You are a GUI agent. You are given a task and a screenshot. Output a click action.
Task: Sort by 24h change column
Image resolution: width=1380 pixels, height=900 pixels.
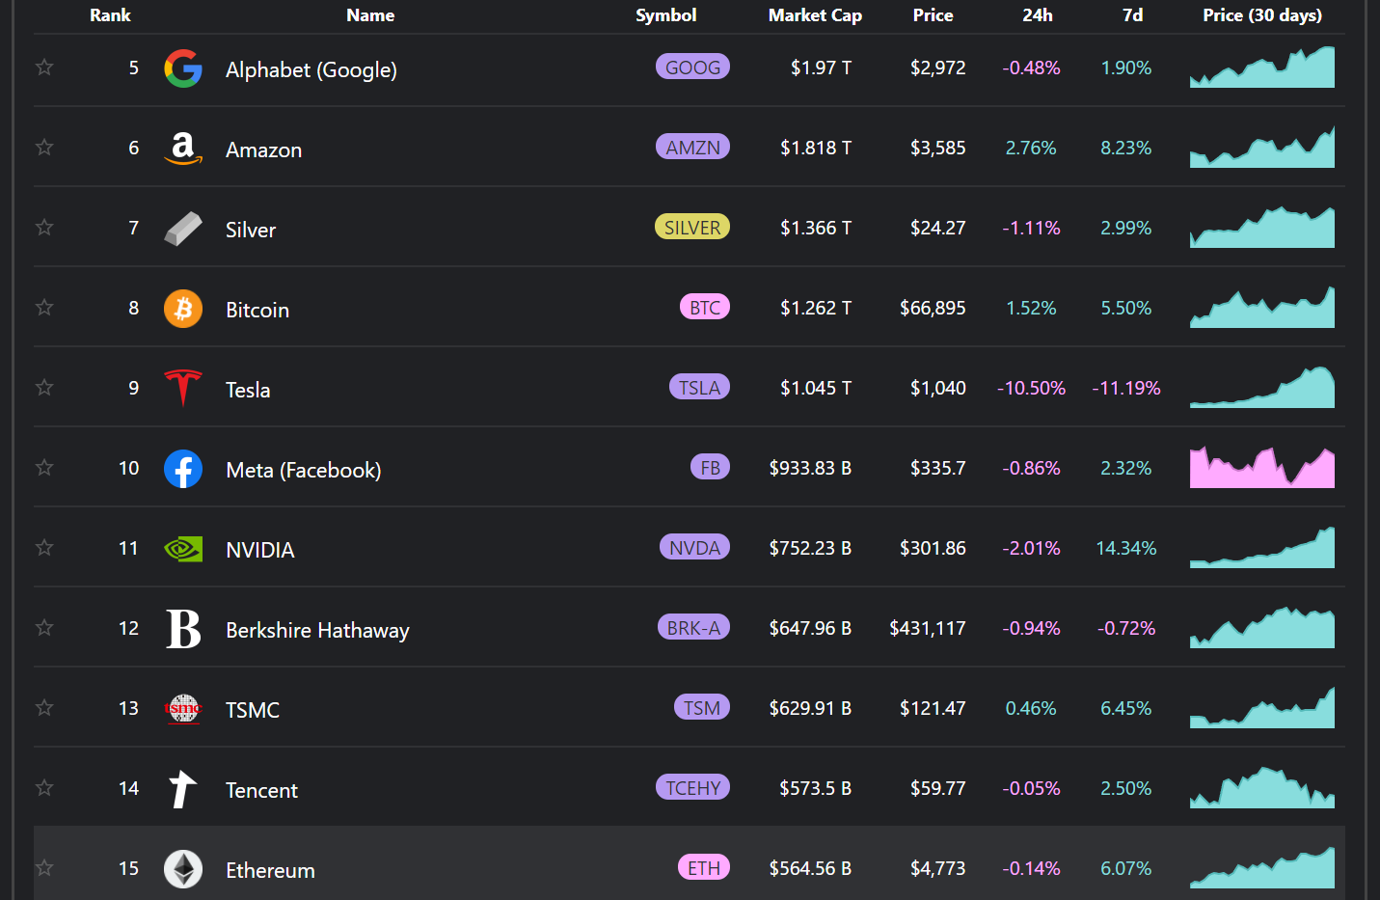click(1037, 15)
